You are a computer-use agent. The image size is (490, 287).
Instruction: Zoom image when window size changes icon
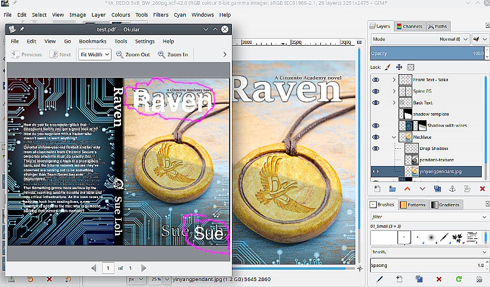coord(359,42)
